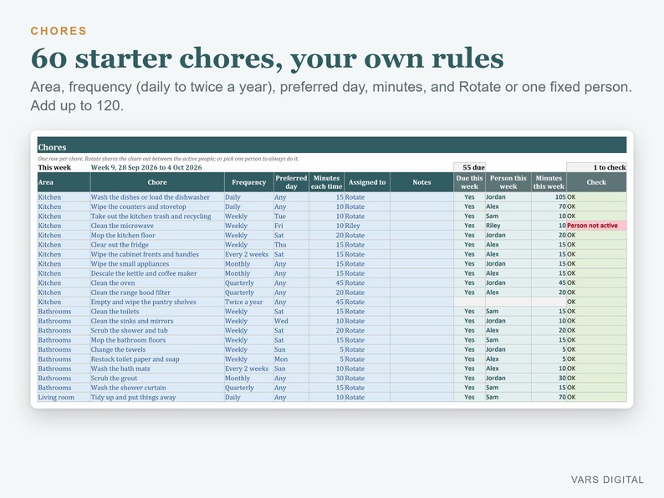This screenshot has height=498, width=664.
Task: Click the Frequency column header
Action: pos(249,182)
